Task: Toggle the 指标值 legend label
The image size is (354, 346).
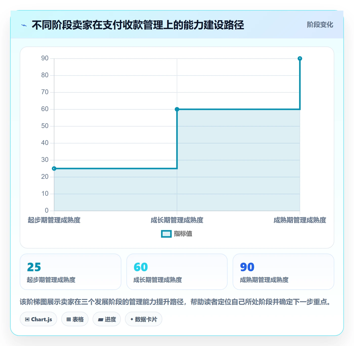Action: [183, 234]
